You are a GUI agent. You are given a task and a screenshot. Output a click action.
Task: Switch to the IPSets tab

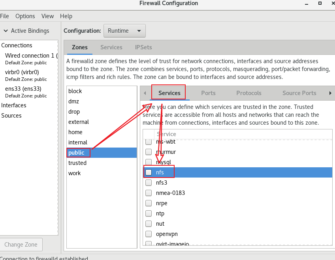tap(143, 47)
